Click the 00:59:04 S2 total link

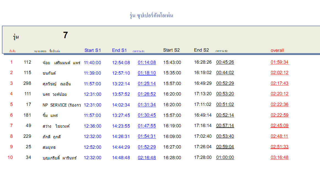click(x=225, y=147)
